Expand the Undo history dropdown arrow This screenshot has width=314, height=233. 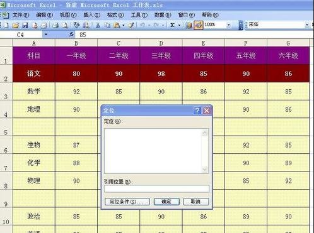(x=149, y=25)
